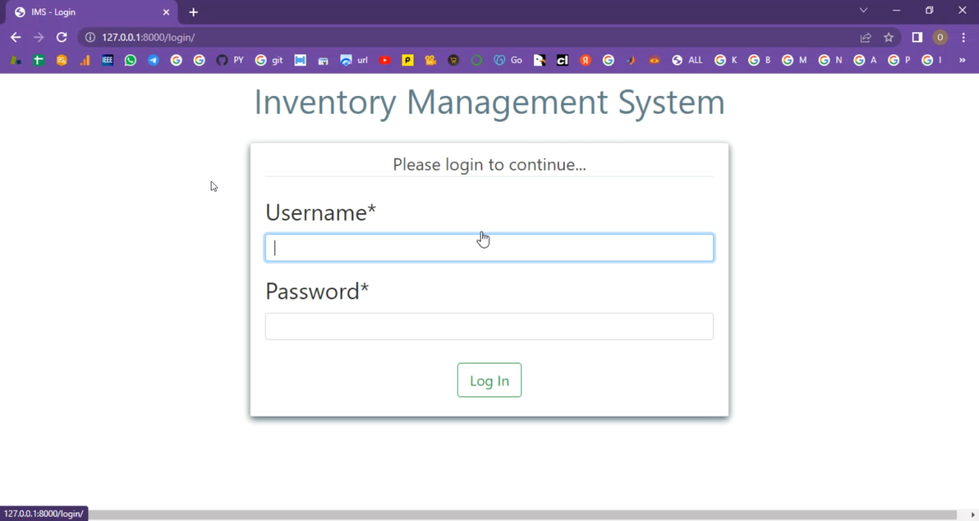Open the Google I bookmark

coord(932,60)
